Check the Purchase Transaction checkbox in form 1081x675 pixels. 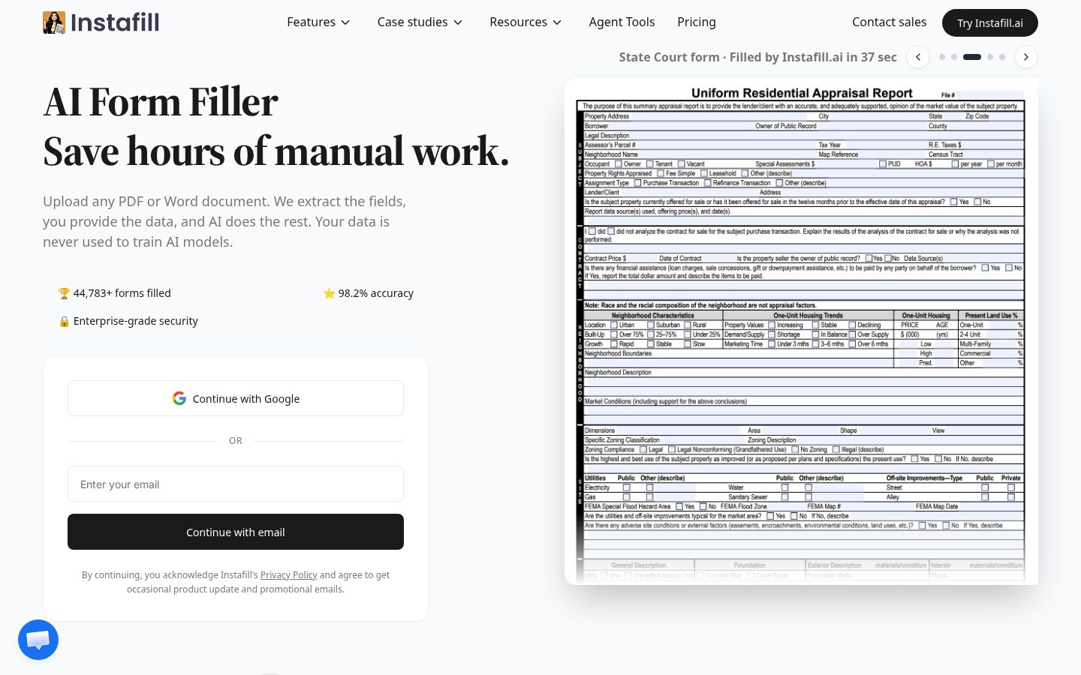(638, 183)
